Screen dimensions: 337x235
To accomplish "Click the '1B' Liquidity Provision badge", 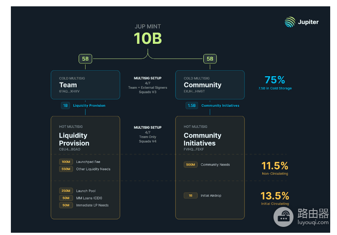I will 65,106.
